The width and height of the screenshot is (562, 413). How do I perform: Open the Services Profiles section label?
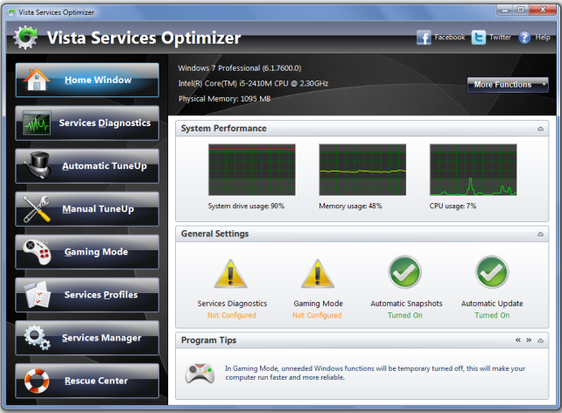click(x=101, y=295)
